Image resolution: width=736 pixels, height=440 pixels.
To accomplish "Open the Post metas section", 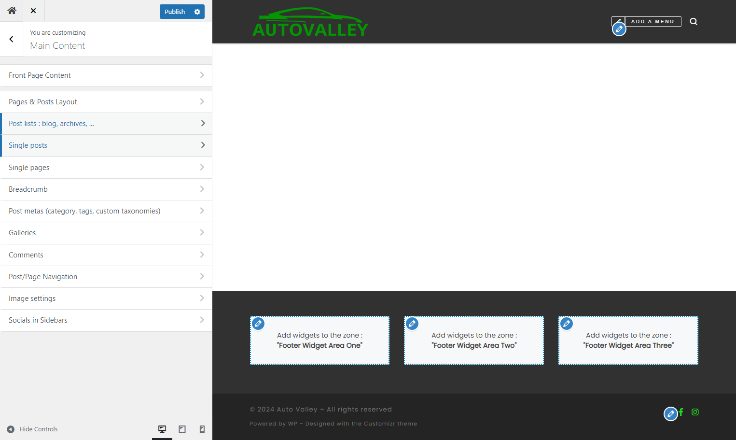I will click(106, 211).
